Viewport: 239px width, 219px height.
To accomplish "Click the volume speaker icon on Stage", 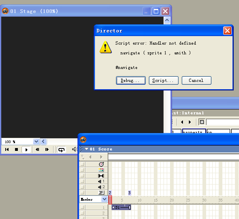I will tap(75, 149).
